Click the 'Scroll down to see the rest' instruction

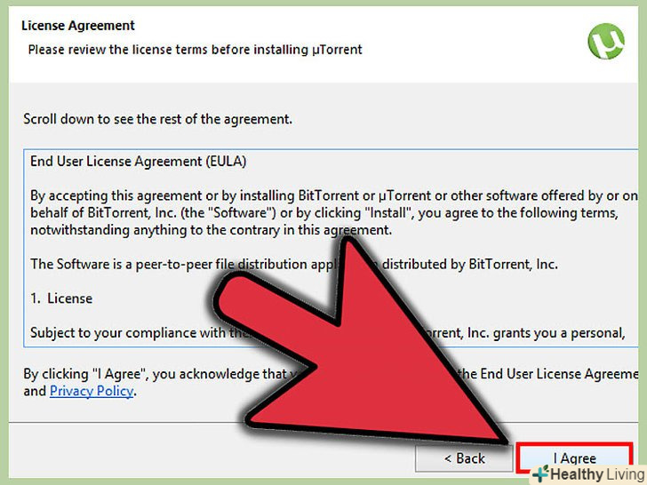(157, 119)
